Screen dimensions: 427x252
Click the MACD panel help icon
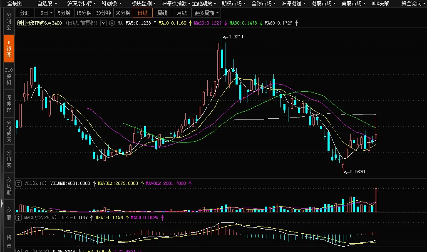[18, 218]
